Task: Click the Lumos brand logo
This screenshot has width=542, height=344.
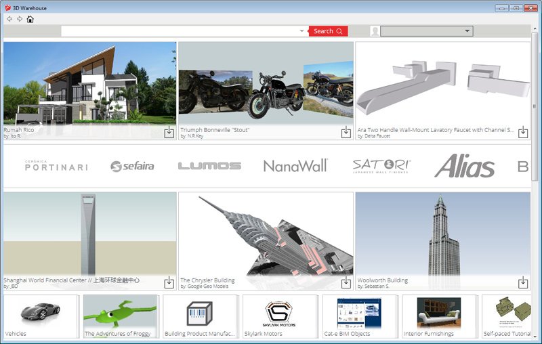Action: [209, 166]
